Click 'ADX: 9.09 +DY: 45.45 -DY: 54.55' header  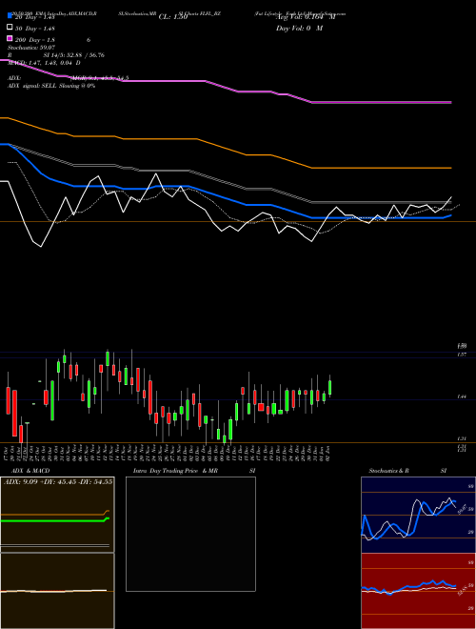click(58, 481)
